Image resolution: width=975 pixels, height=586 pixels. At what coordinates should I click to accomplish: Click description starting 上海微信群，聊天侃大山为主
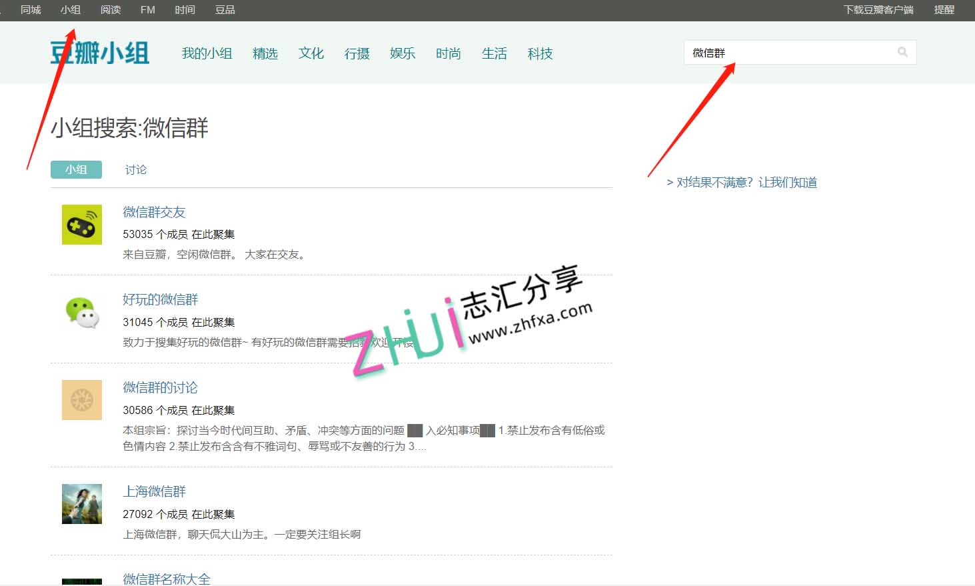pyautogui.click(x=242, y=534)
